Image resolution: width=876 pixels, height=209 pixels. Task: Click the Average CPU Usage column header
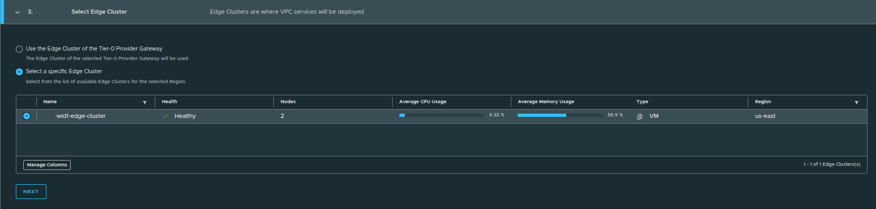pos(423,102)
